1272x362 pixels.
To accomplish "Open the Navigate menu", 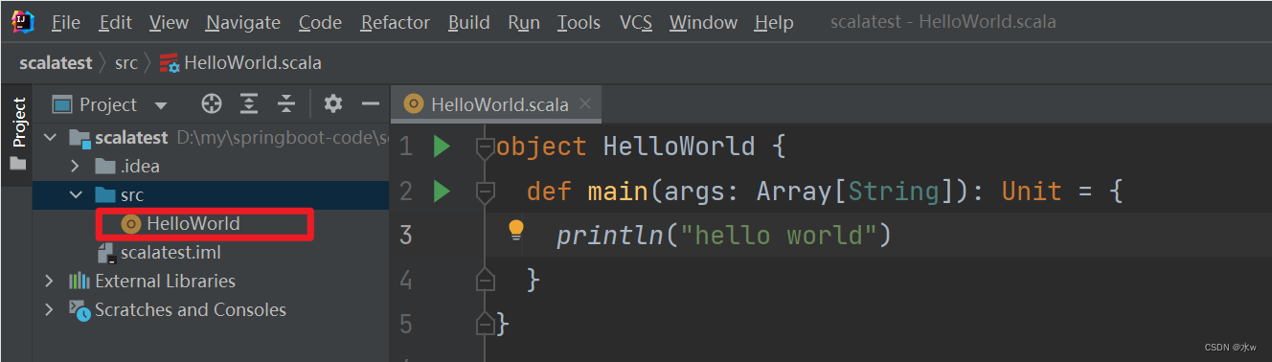I will click(x=243, y=22).
